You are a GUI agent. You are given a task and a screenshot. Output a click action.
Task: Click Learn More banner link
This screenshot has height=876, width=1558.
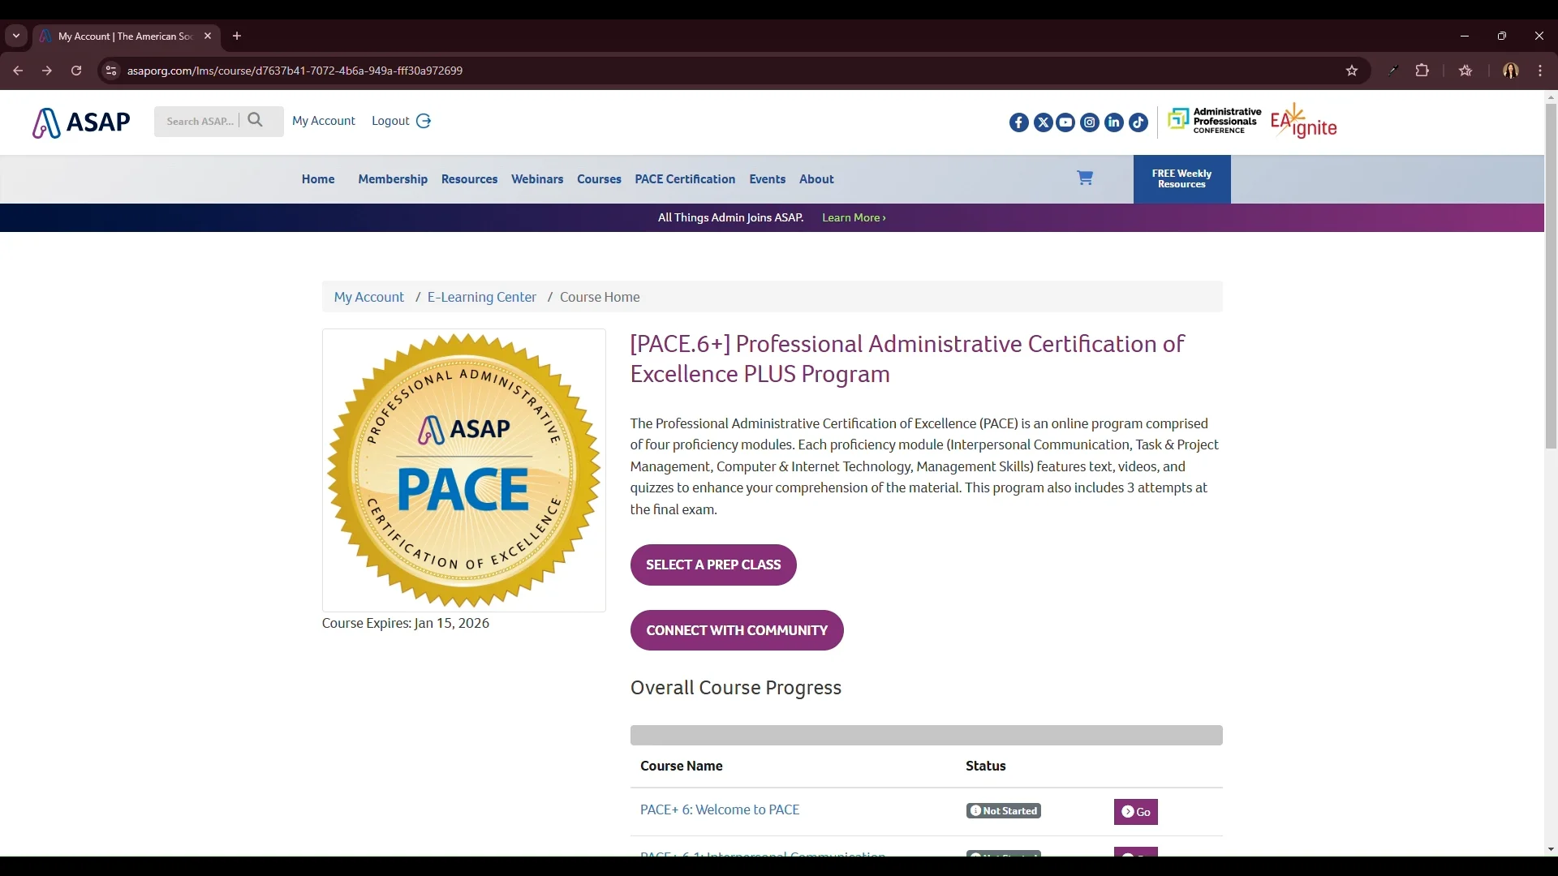point(854,217)
